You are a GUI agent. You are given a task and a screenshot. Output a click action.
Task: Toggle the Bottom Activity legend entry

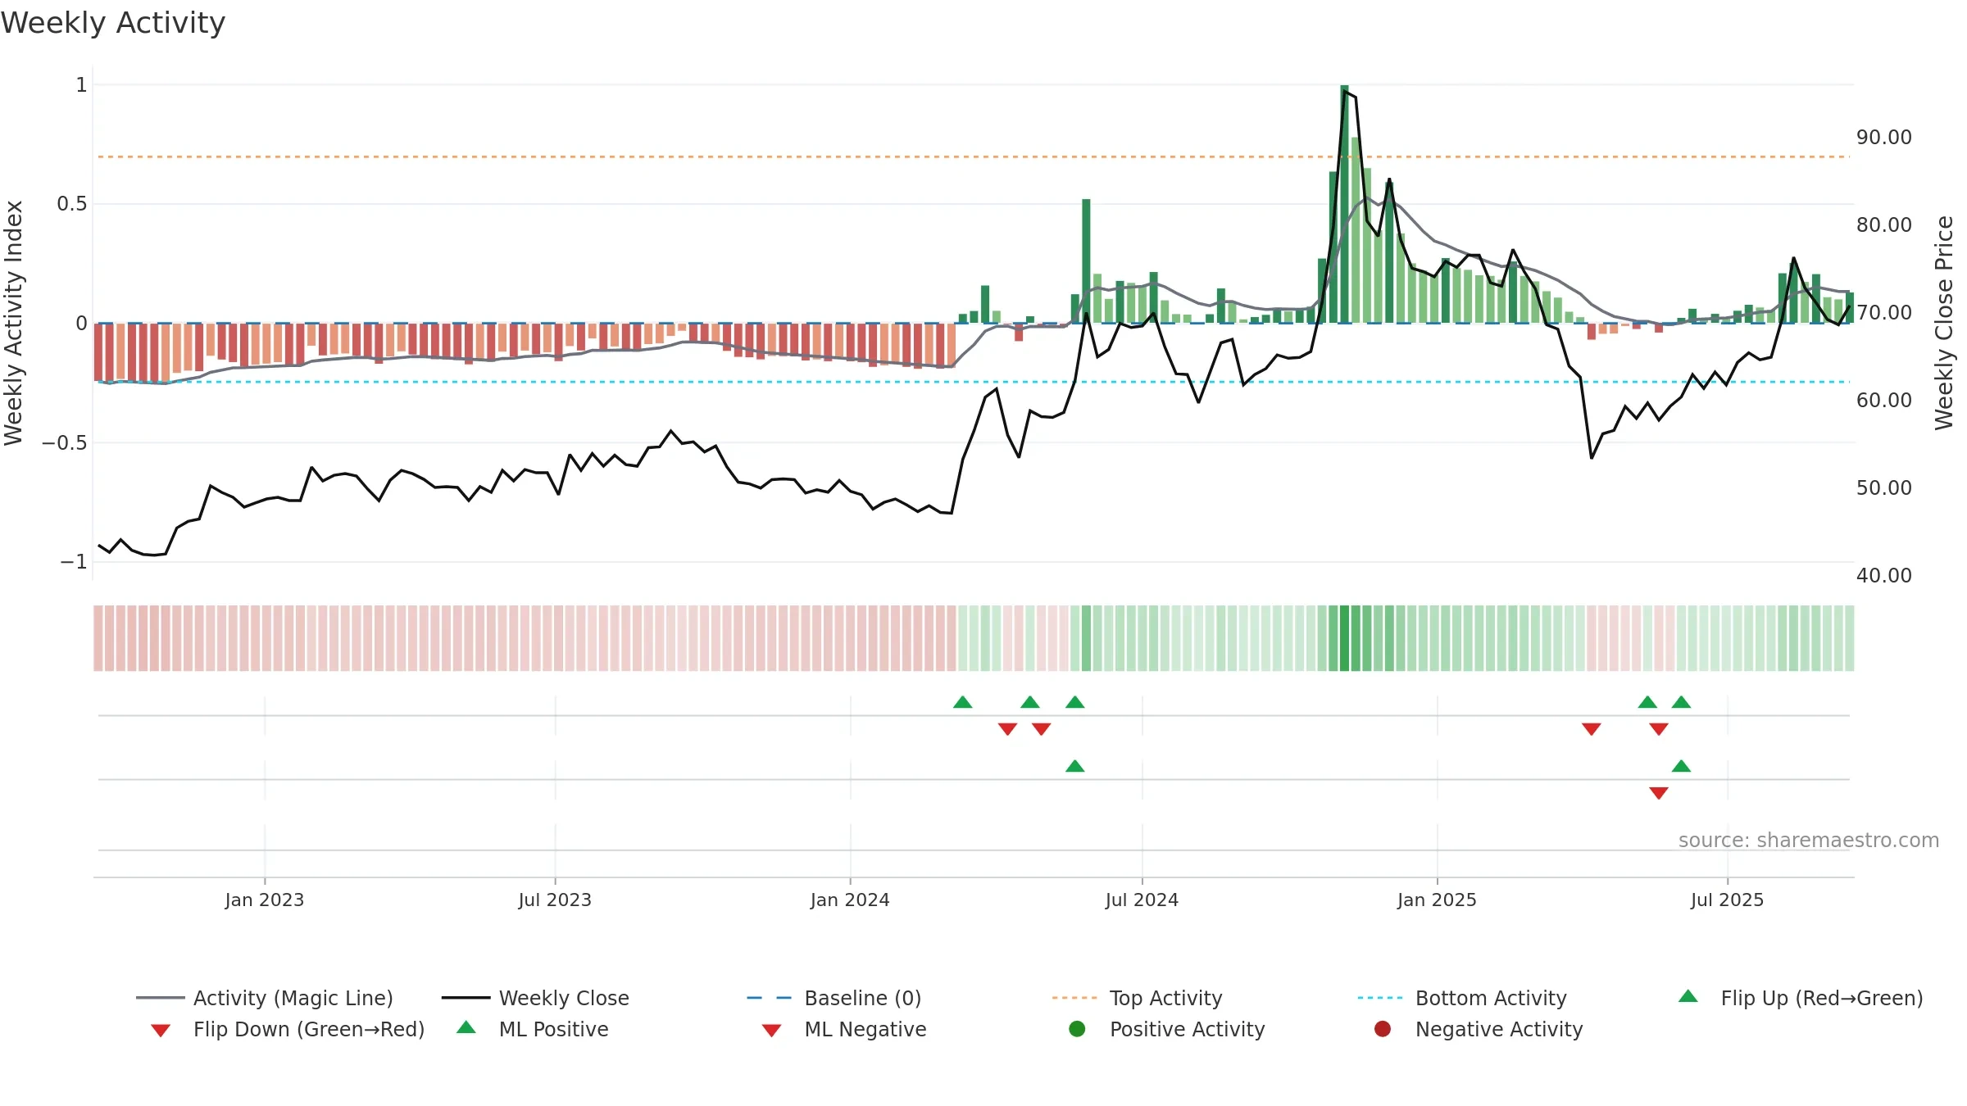(x=1461, y=998)
